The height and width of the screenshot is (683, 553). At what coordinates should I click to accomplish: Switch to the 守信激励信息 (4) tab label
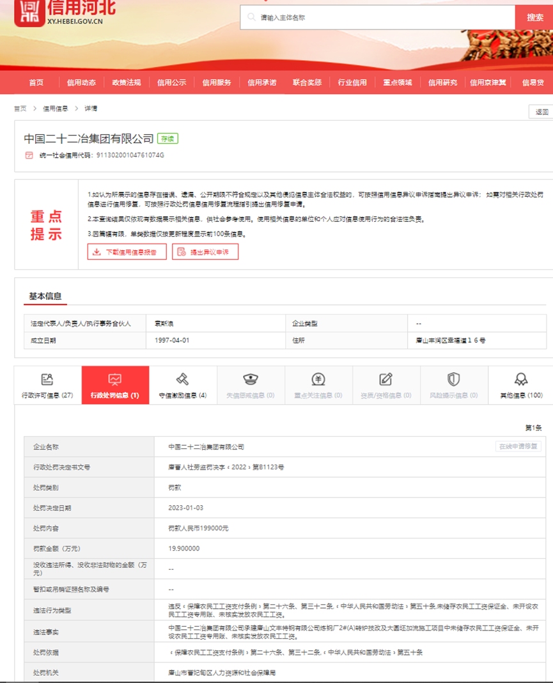coord(183,395)
